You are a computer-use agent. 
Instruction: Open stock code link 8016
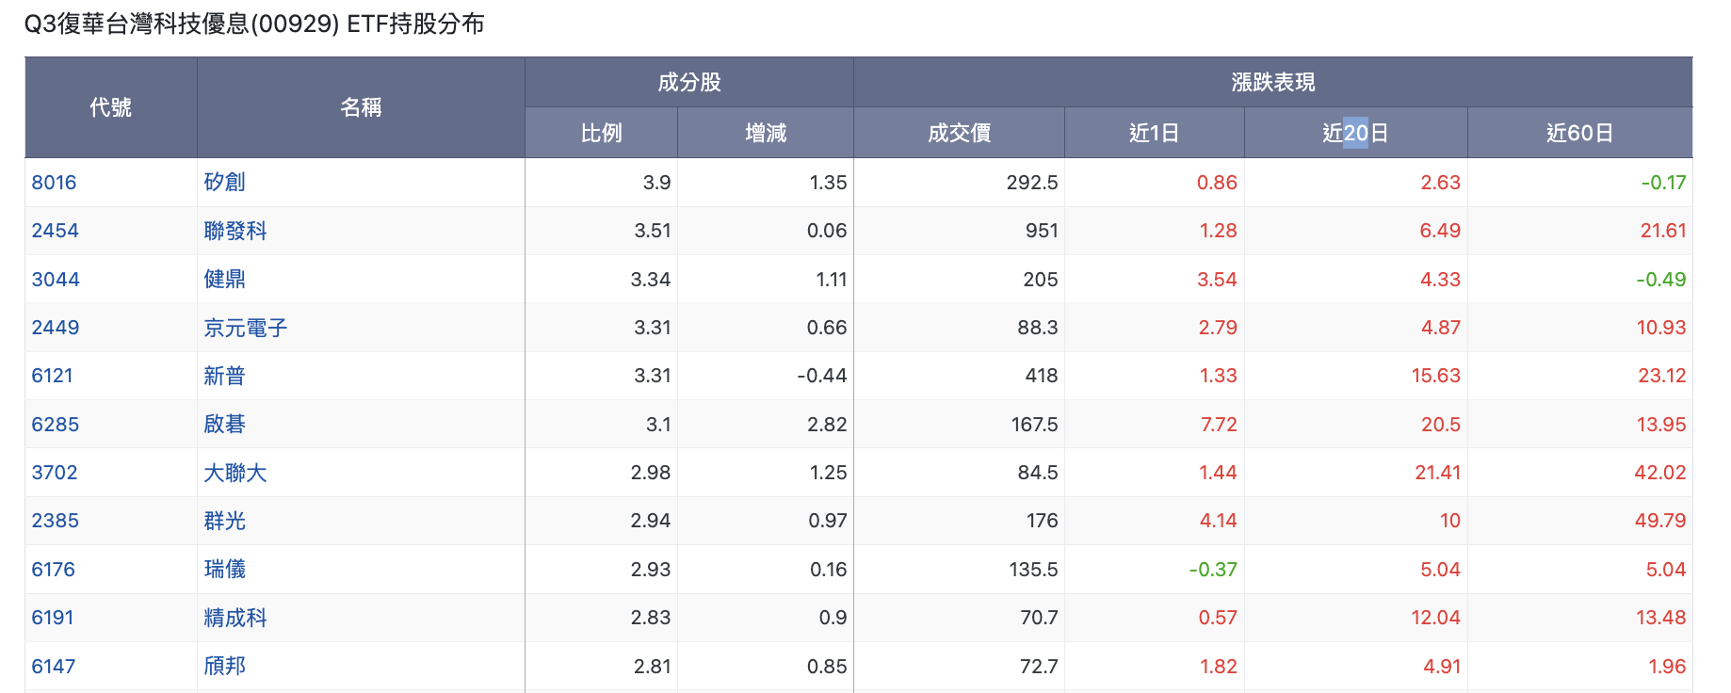[x=54, y=183]
